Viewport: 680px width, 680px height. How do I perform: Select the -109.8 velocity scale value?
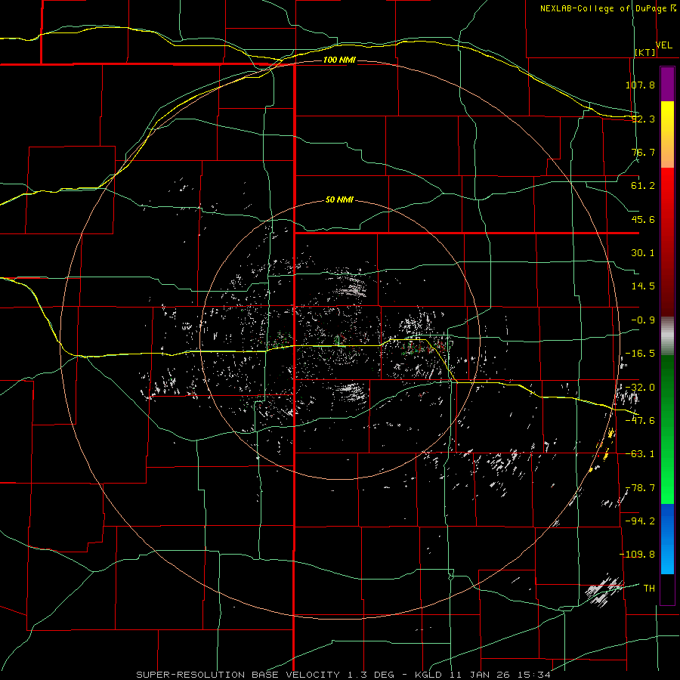pos(637,555)
